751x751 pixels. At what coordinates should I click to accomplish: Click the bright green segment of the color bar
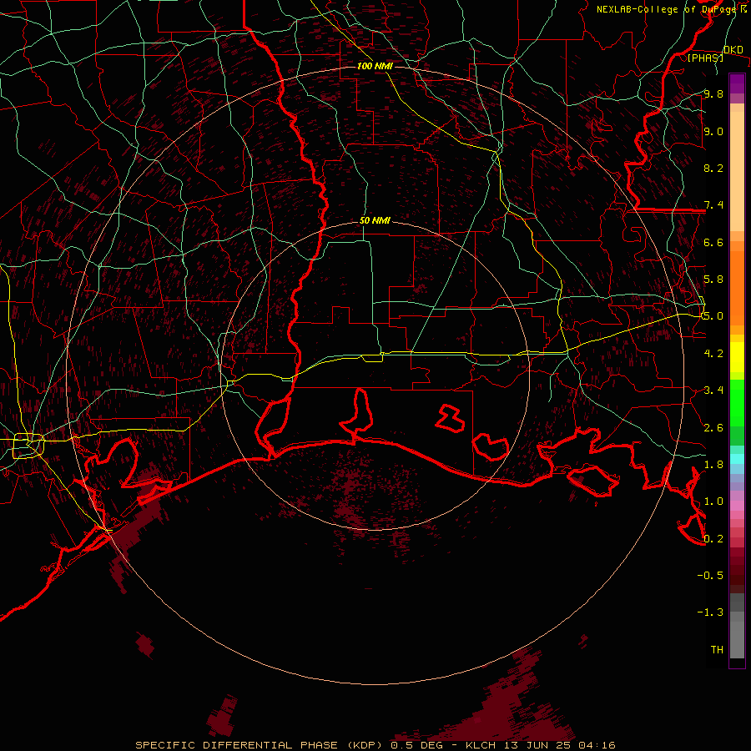[737, 402]
